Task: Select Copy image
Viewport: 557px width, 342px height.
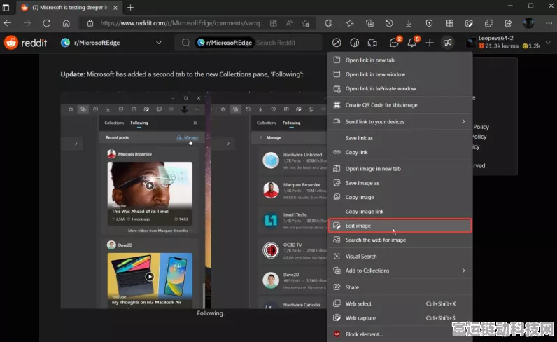Action: (400, 197)
